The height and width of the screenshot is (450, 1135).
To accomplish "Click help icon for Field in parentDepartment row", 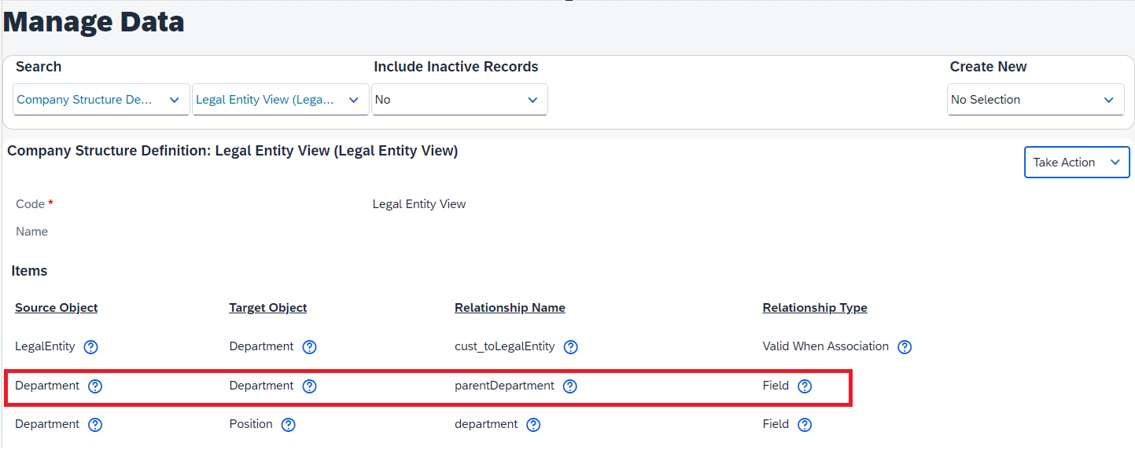I will [x=805, y=386].
